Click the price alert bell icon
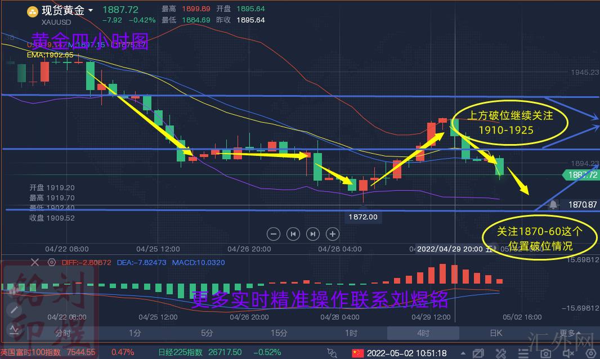 553,205
